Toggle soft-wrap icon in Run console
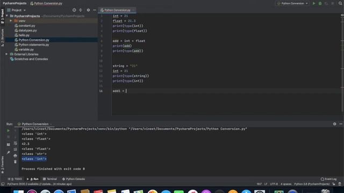Viewport: 344px width, 193px height. [15, 143]
